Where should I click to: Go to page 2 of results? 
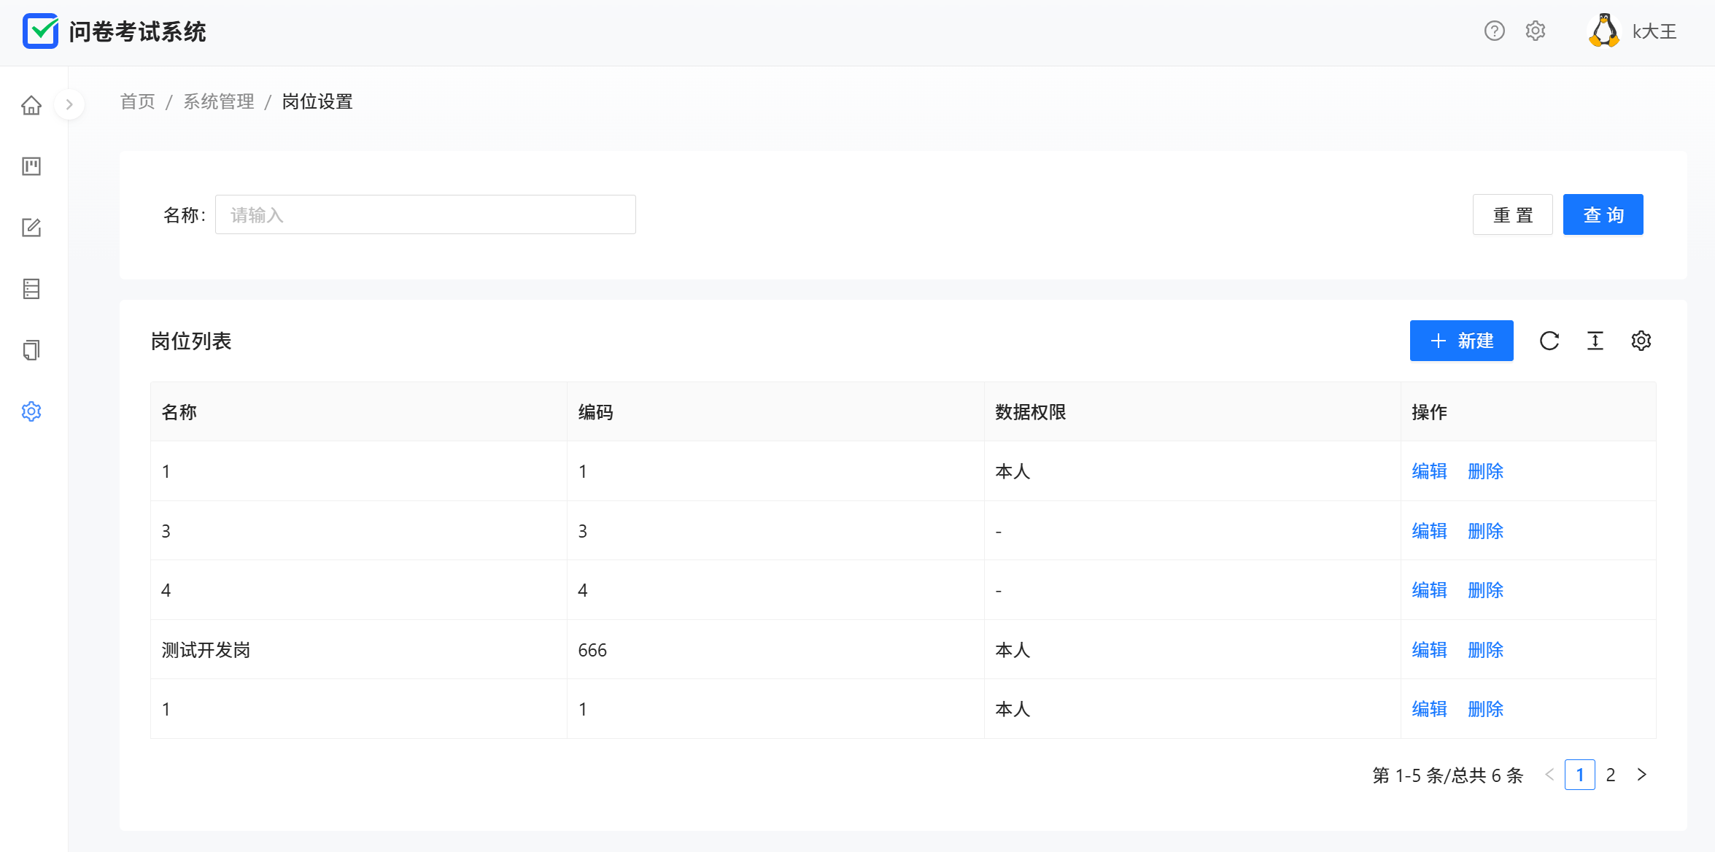[1611, 775]
